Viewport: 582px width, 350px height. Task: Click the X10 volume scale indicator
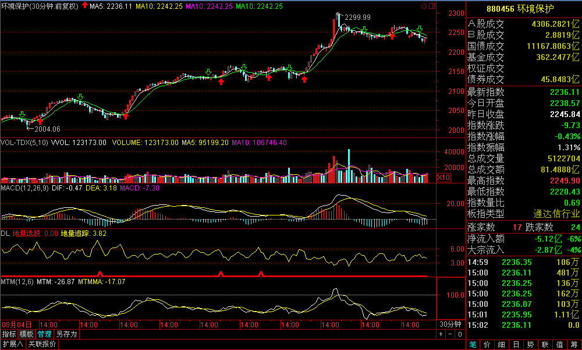(443, 177)
